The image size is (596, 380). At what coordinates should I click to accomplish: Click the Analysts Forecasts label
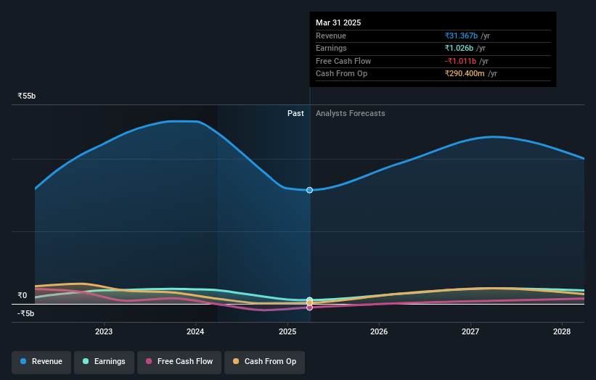pyautogui.click(x=350, y=114)
